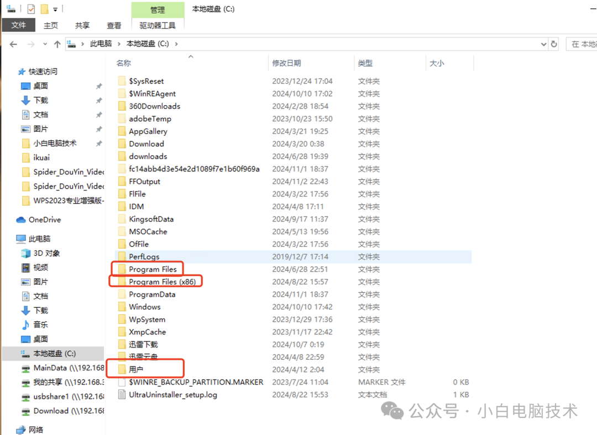
Task: Click the ProgramData folder name
Action: click(x=152, y=294)
